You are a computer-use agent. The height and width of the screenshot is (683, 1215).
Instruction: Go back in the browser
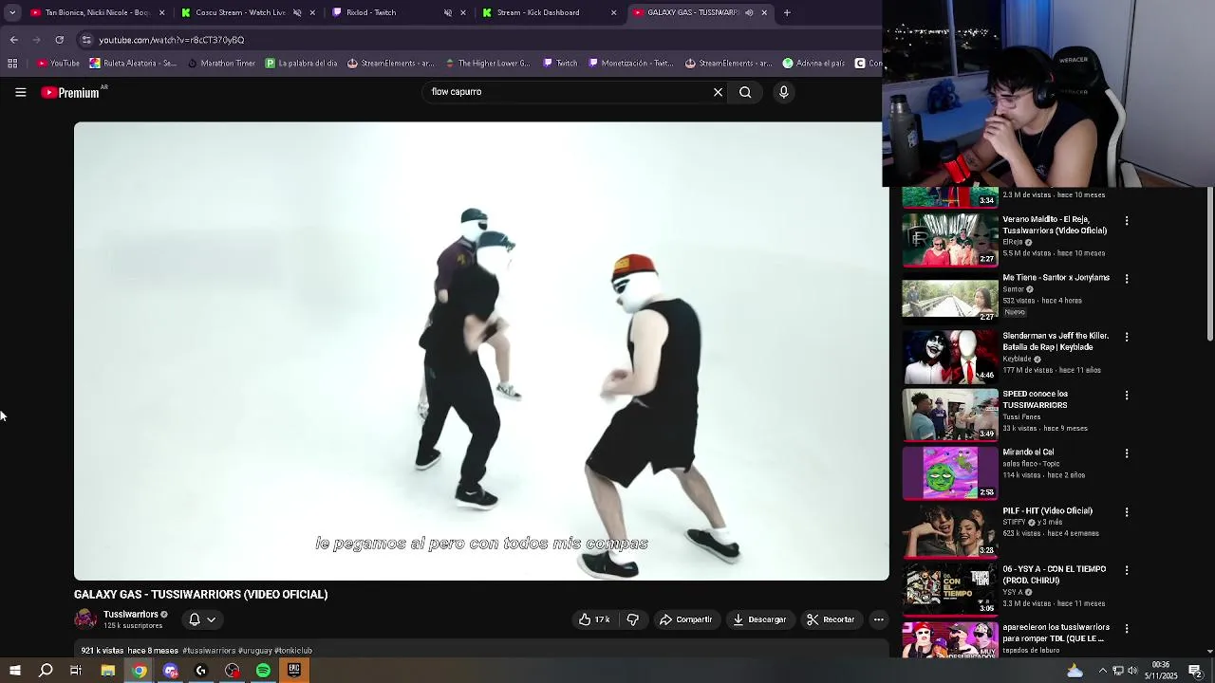pos(13,40)
